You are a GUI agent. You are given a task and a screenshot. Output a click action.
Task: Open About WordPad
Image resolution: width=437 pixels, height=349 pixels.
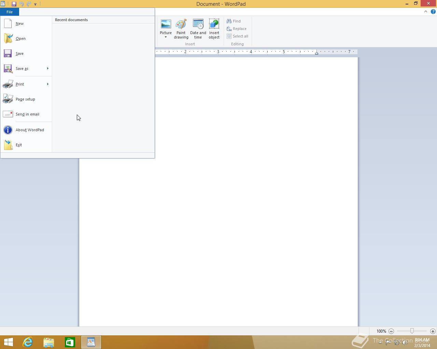click(26, 130)
